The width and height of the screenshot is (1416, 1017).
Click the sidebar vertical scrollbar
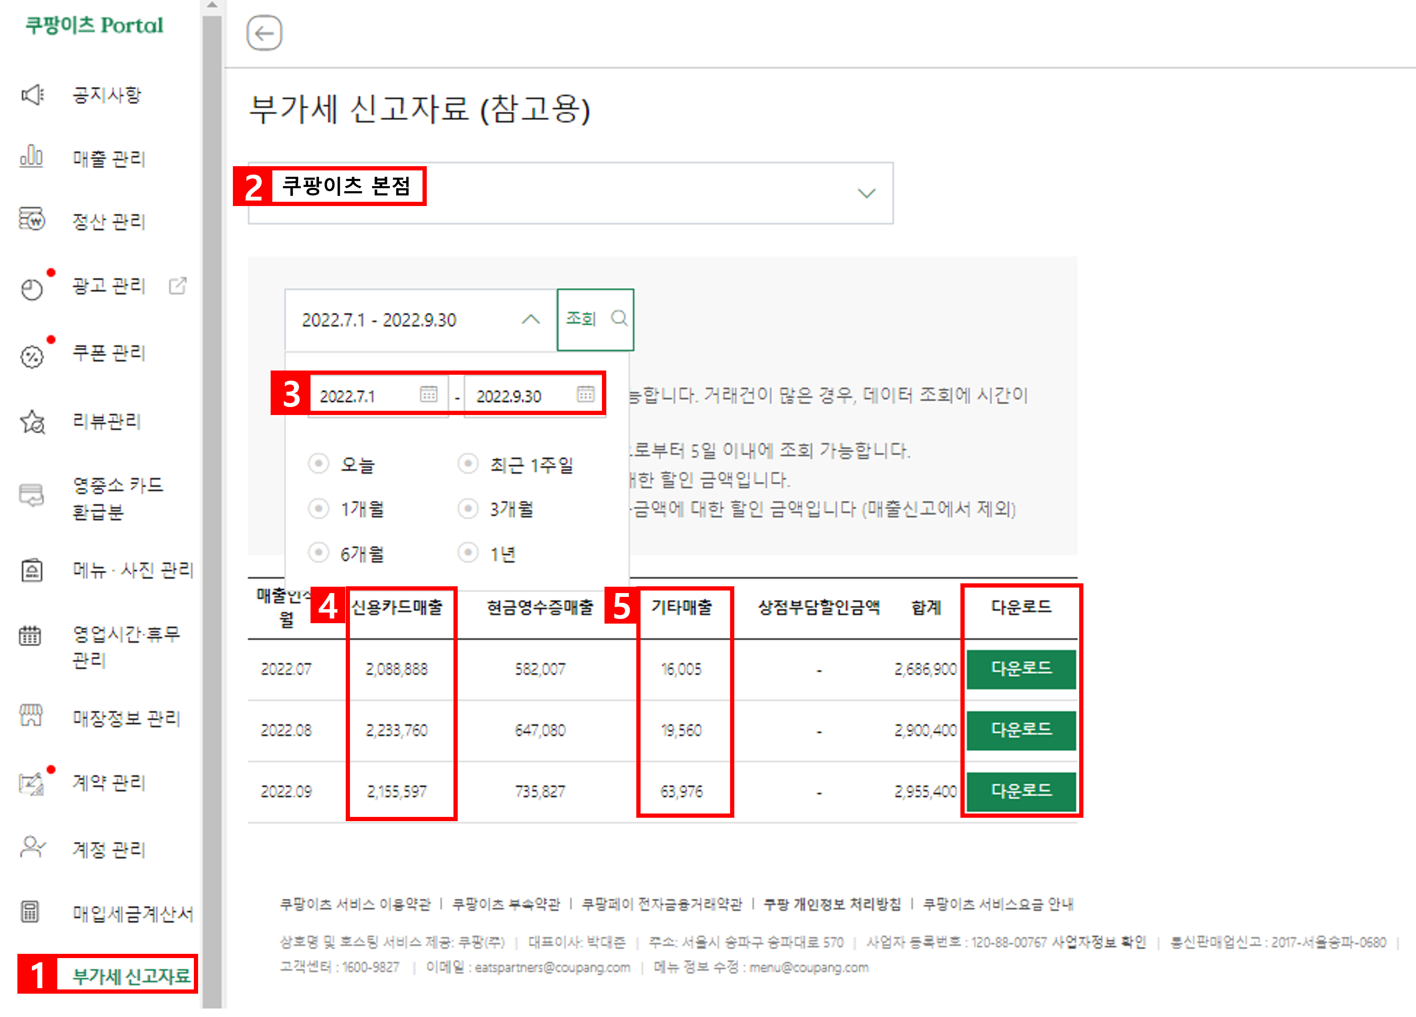click(212, 512)
